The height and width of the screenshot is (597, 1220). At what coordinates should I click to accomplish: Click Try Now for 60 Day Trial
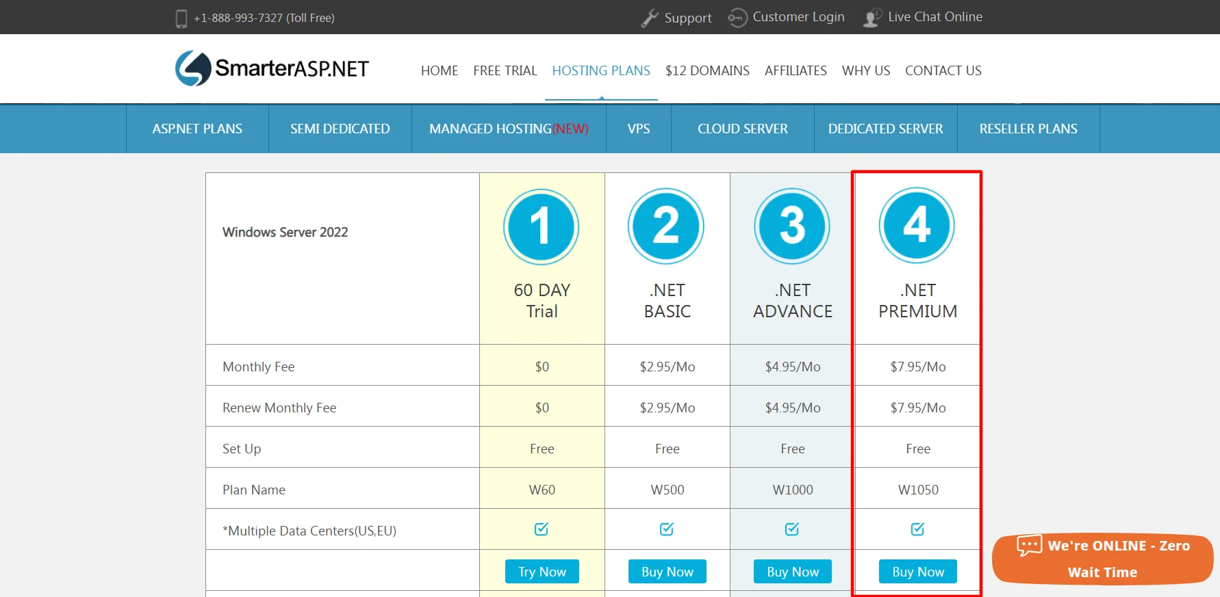(542, 572)
